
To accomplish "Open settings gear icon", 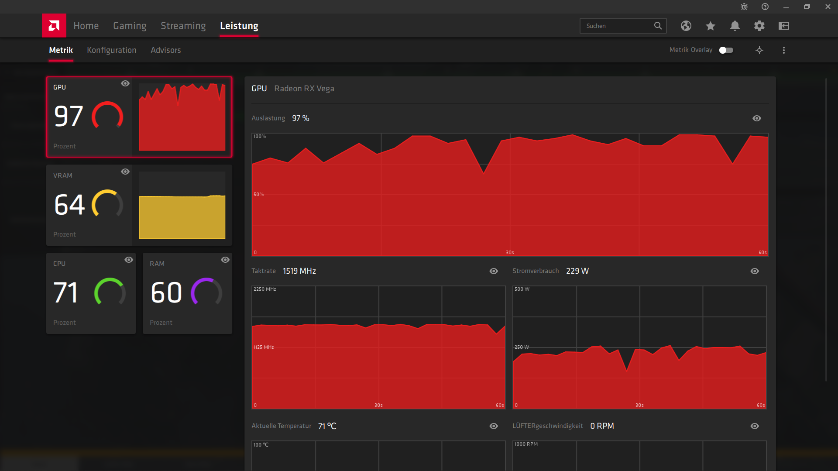I will pos(759,26).
